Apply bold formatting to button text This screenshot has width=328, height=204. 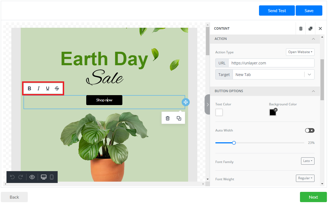pyautogui.click(x=30, y=88)
